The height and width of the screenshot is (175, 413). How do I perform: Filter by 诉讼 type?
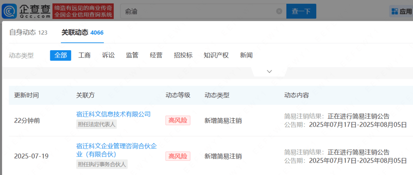coord(108,55)
